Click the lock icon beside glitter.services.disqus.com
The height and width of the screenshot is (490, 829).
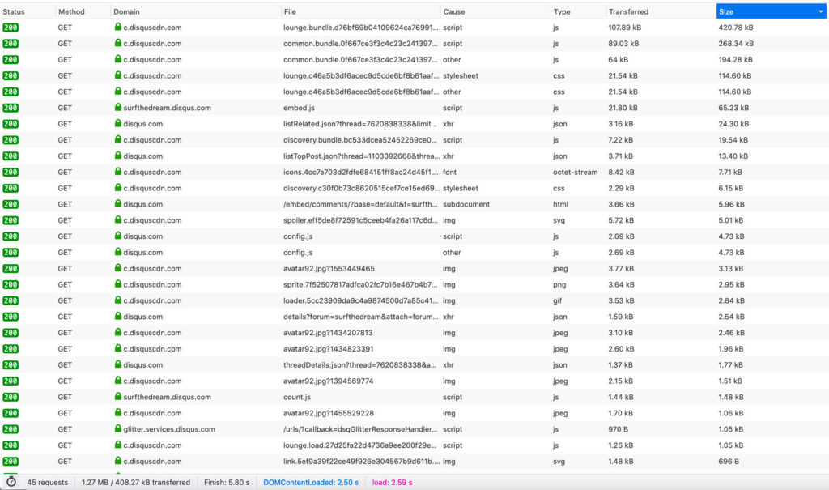point(118,428)
